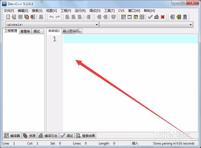Click the Save all files icon
201x148 pixels.
pos(27,17)
